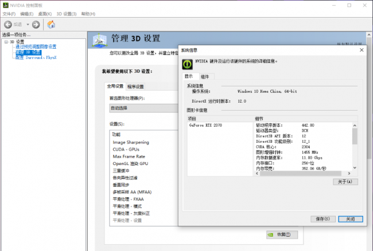Select 平滑处理 - 设置 setting row
Screen dimensions: 373x251
point(127,221)
